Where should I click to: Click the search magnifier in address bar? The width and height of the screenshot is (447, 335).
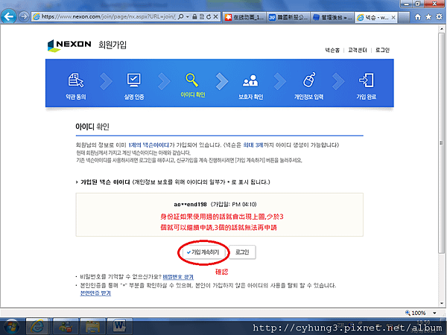point(180,17)
